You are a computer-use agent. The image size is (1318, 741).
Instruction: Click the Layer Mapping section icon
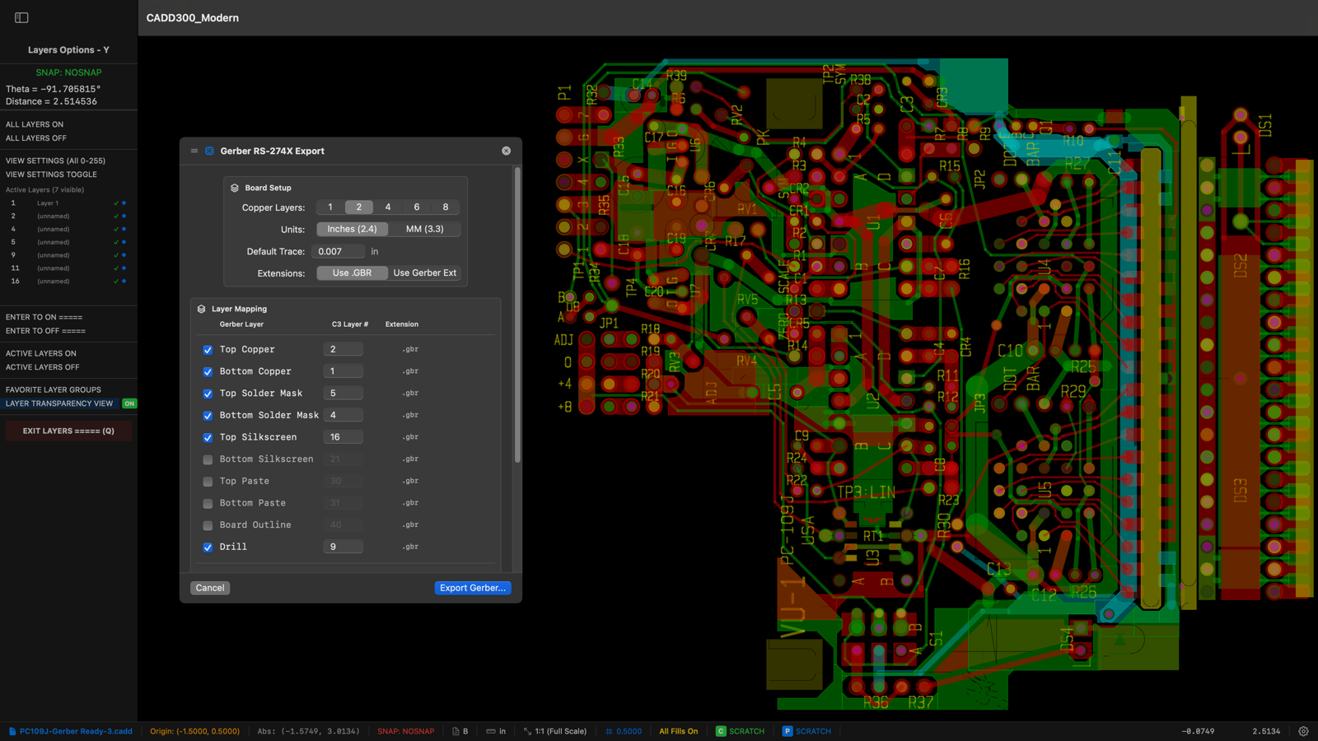[x=202, y=309]
